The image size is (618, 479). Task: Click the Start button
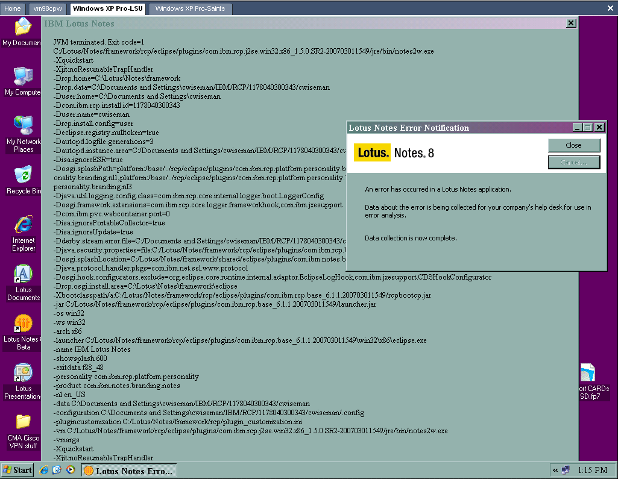click(17, 470)
